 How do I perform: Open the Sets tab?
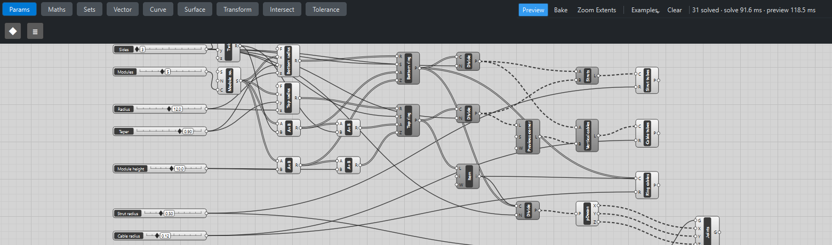pyautogui.click(x=90, y=10)
